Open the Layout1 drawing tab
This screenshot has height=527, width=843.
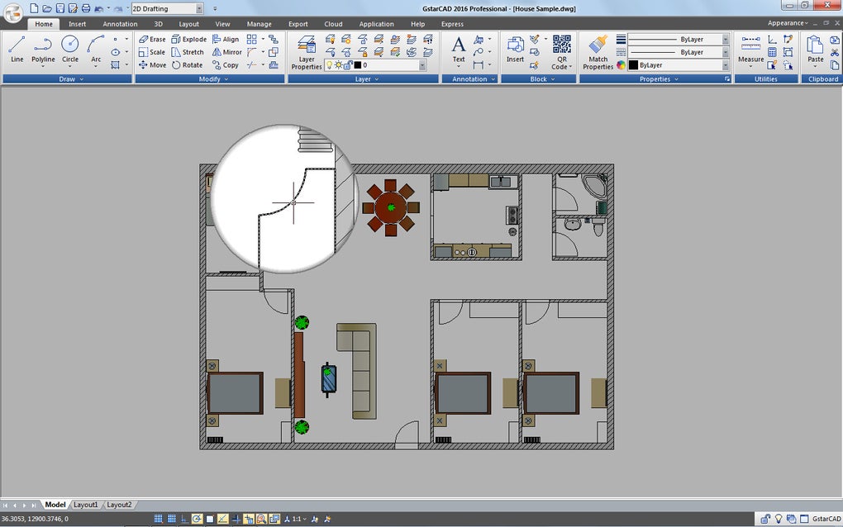86,505
